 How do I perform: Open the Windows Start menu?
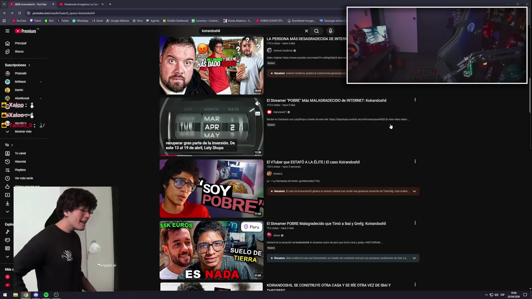[x=5, y=295]
